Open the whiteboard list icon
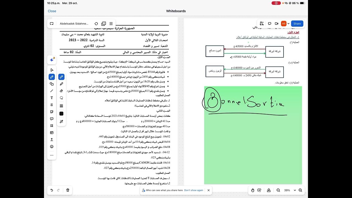The height and width of the screenshot is (198, 352). (52, 24)
